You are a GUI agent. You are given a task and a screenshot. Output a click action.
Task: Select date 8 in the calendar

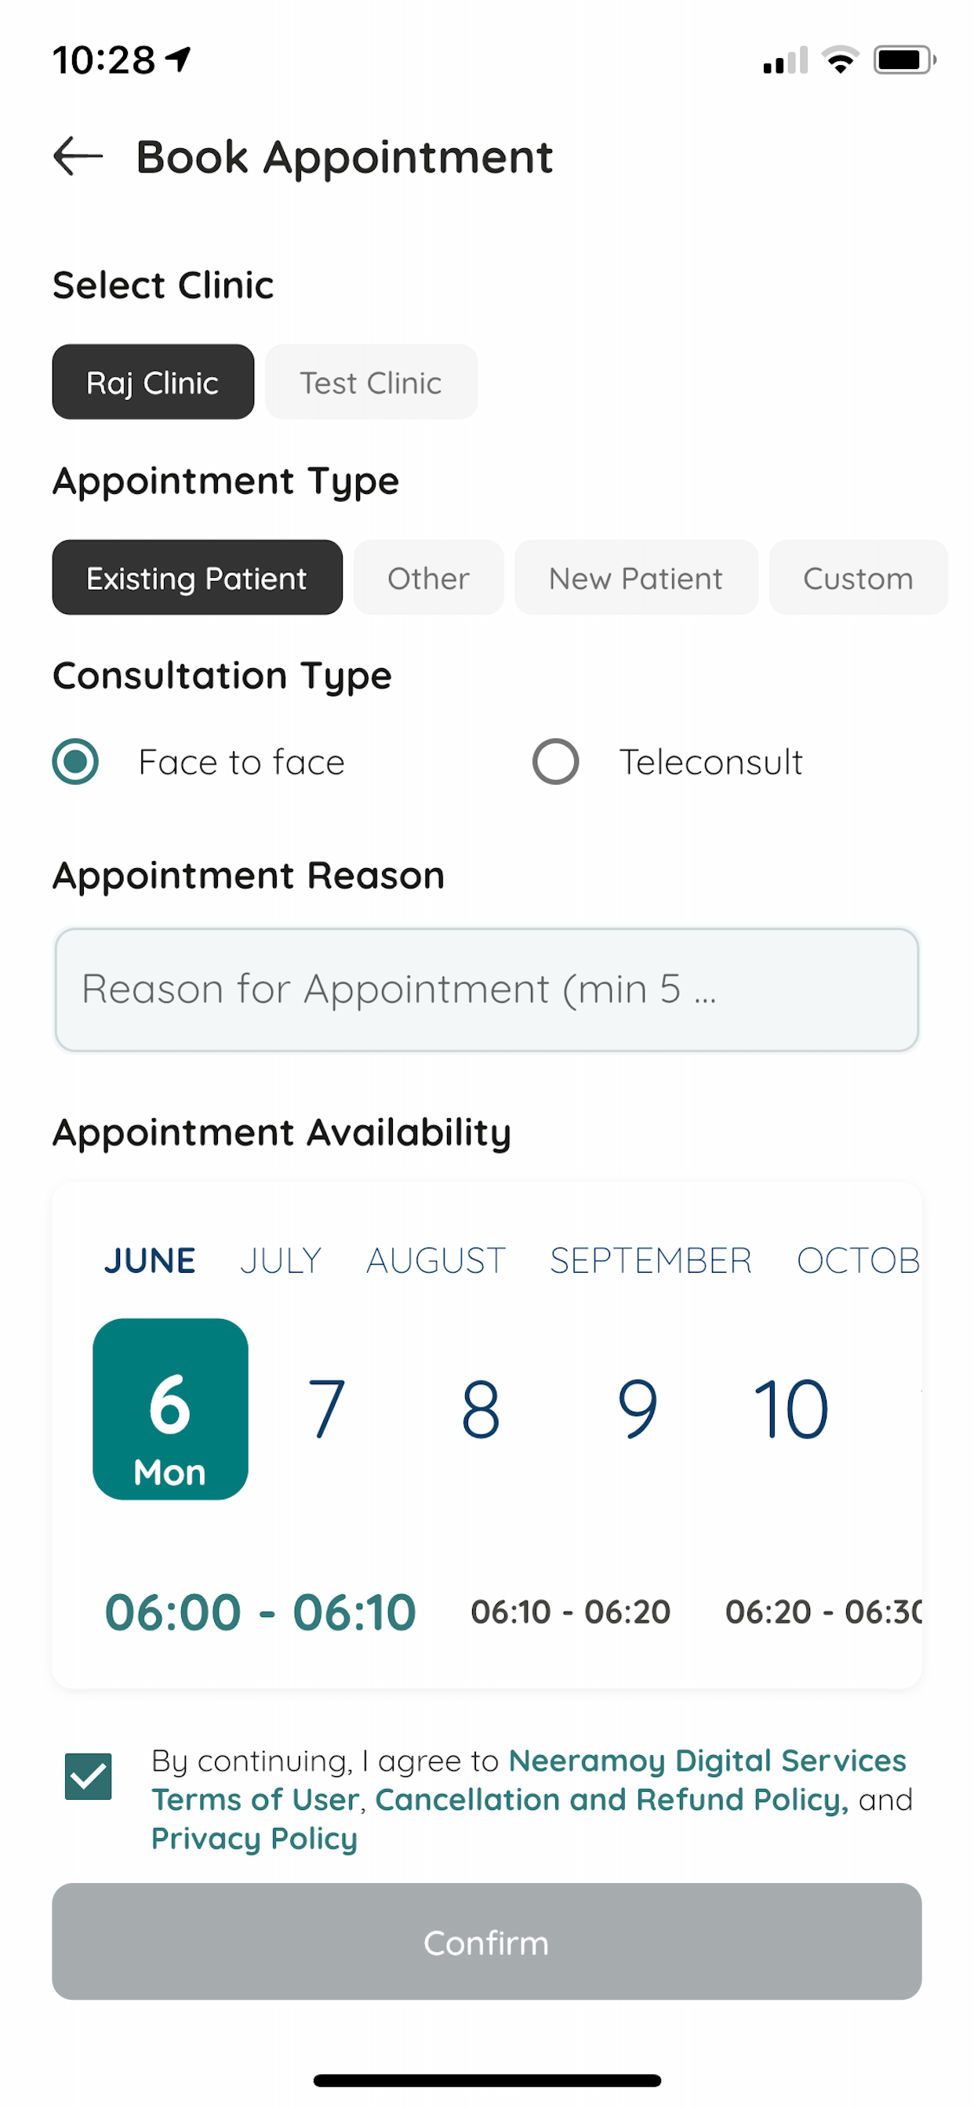(x=481, y=1409)
